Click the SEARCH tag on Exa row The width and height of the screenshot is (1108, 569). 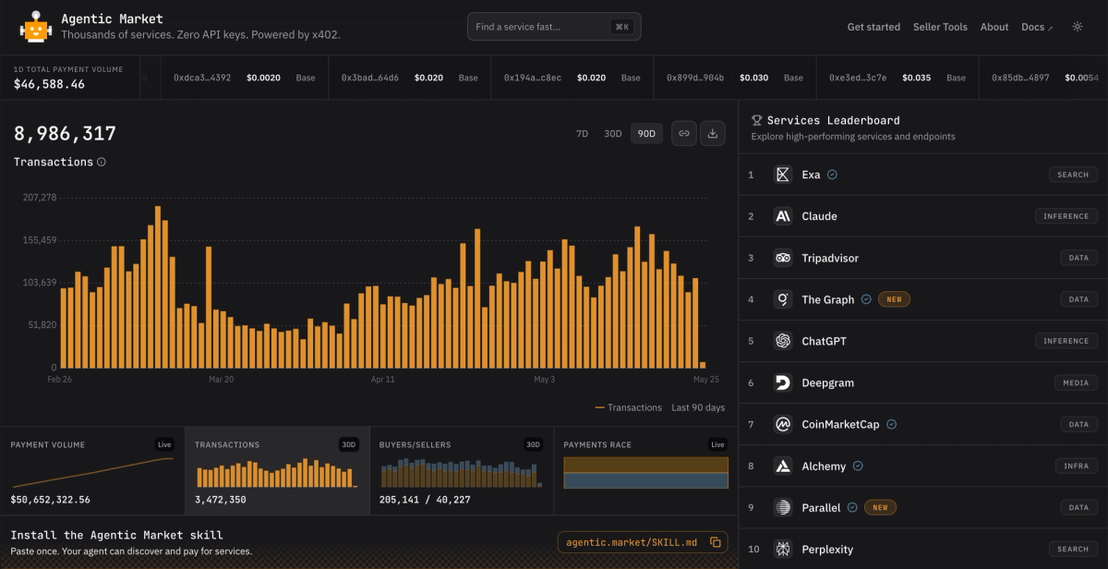point(1073,175)
